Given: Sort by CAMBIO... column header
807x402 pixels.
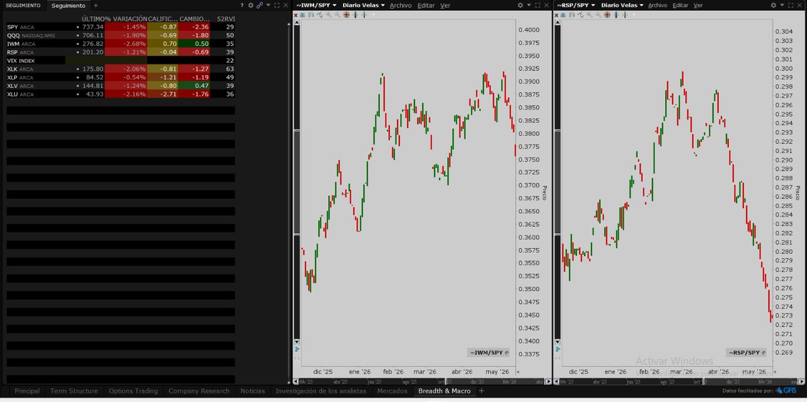Looking at the screenshot, I should pyautogui.click(x=194, y=18).
